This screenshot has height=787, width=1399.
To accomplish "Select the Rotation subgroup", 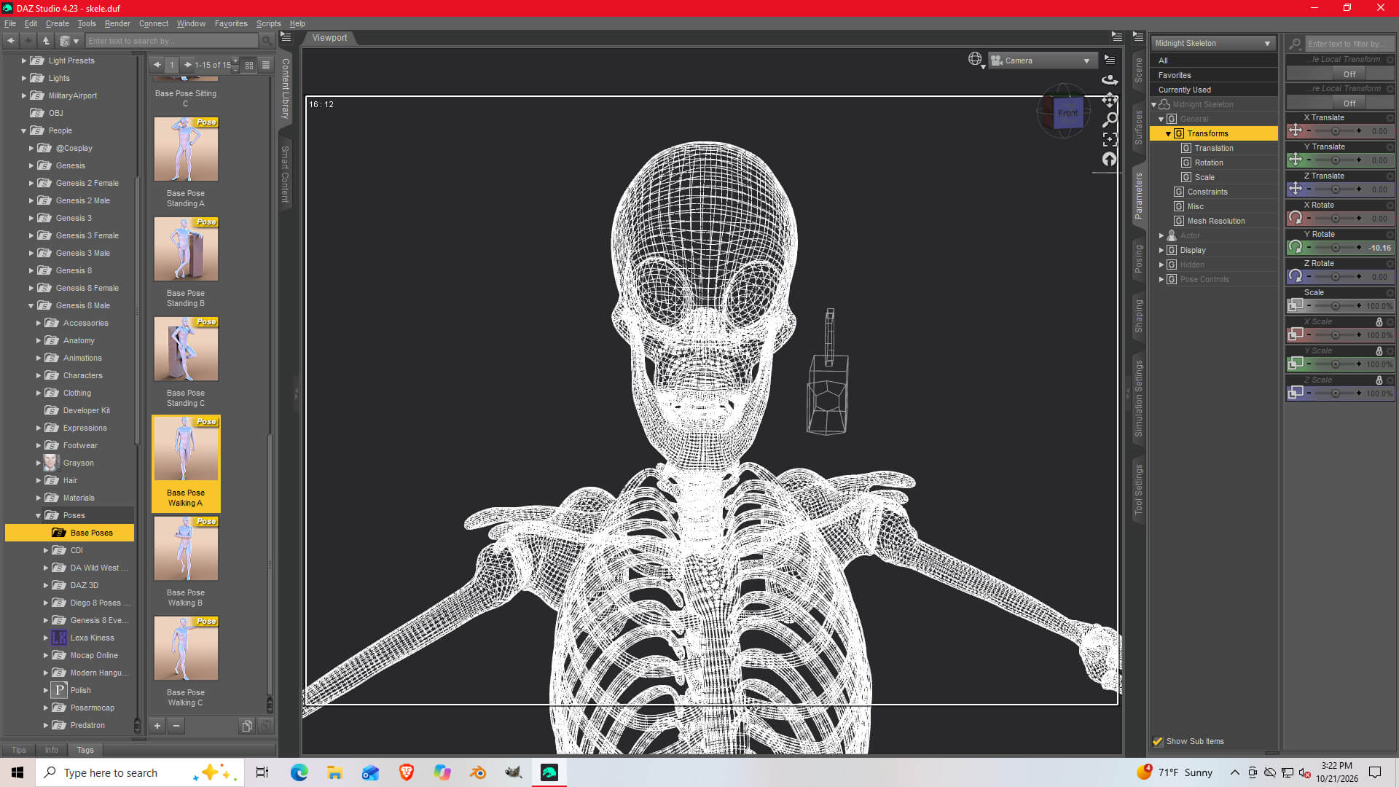I will [1209, 163].
